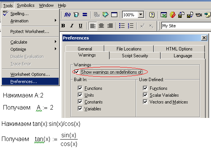The height and width of the screenshot is (149, 211).
Task: Click the Spelling check icon in menu
Action: click(5, 13)
